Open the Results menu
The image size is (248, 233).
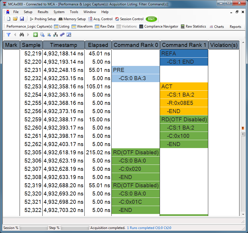(x=43, y=12)
